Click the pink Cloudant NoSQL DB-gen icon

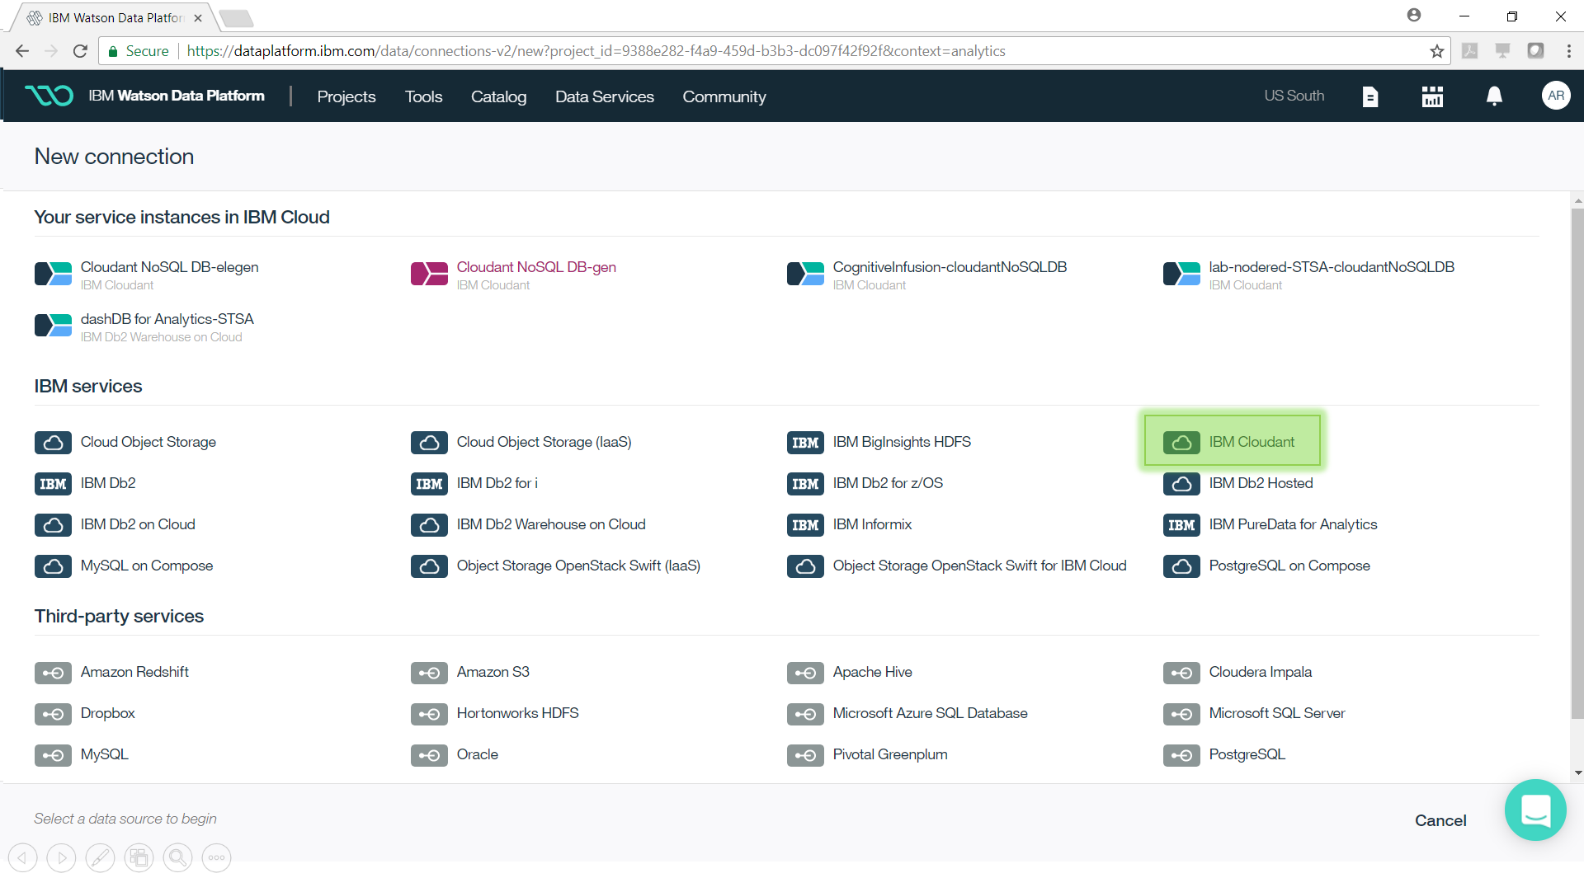tap(429, 274)
